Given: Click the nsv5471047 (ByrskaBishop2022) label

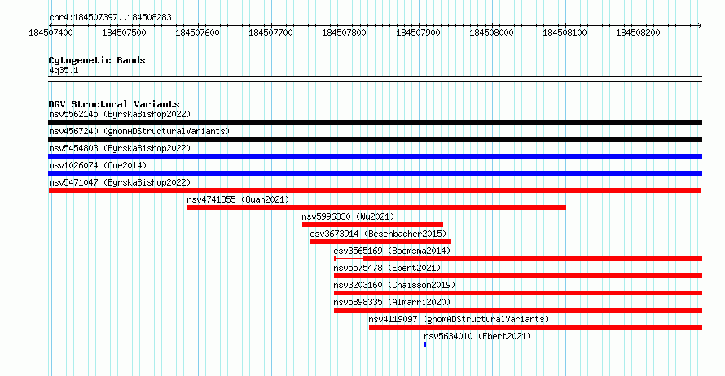Looking at the screenshot, I should click(x=120, y=182).
